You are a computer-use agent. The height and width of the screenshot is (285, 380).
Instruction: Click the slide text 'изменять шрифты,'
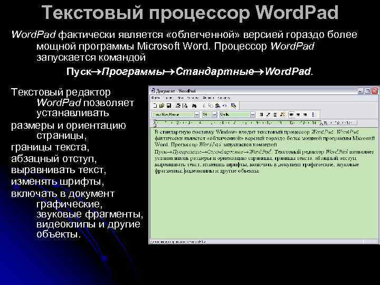58,182
